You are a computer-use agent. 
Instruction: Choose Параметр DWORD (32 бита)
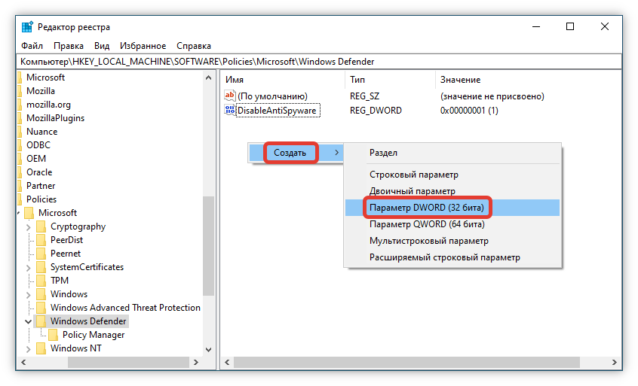pyautogui.click(x=452, y=208)
